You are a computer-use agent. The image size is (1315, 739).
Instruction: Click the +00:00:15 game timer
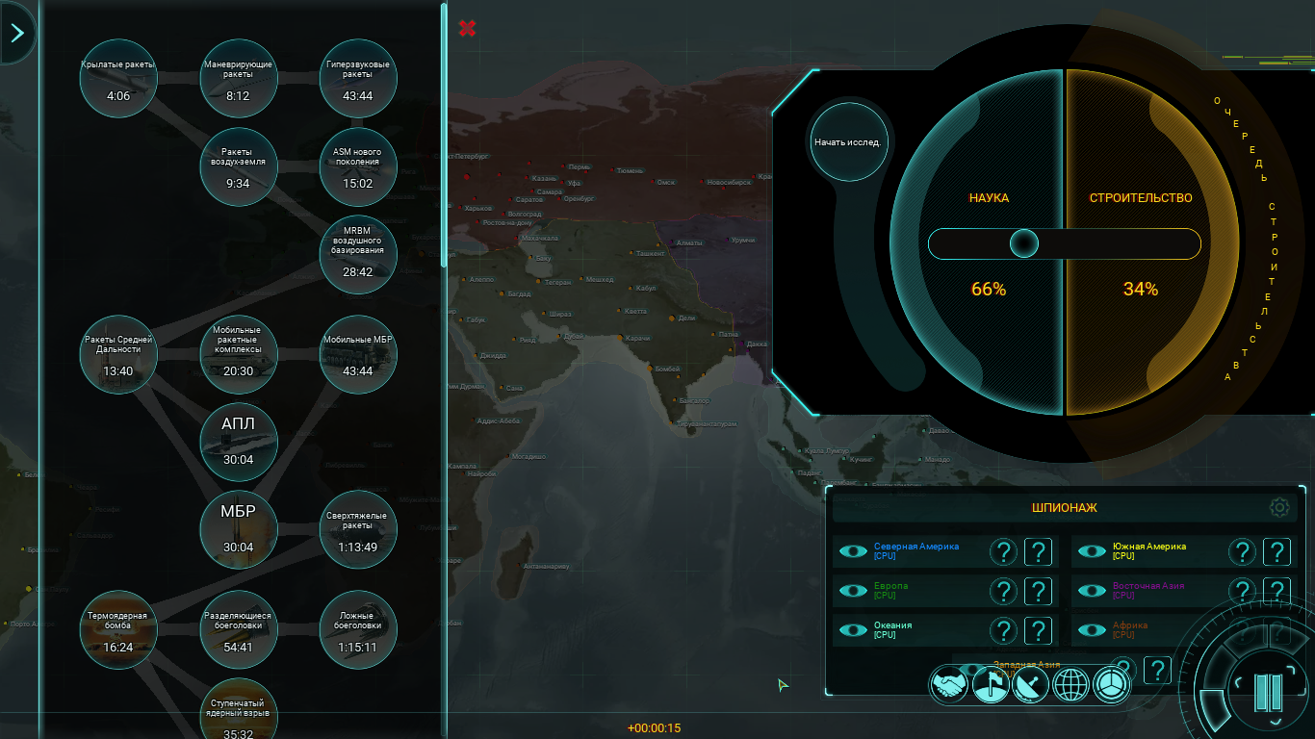(x=654, y=728)
